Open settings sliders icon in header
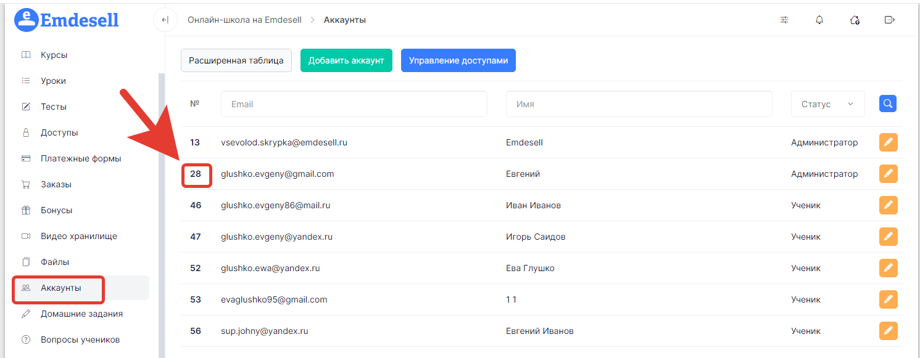 tap(784, 20)
